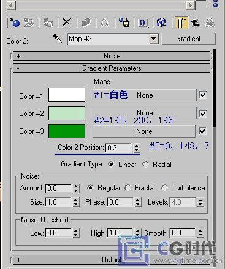The width and height of the screenshot is (225, 269).
Task: Click Color 2 Position value field
Action: (118, 147)
